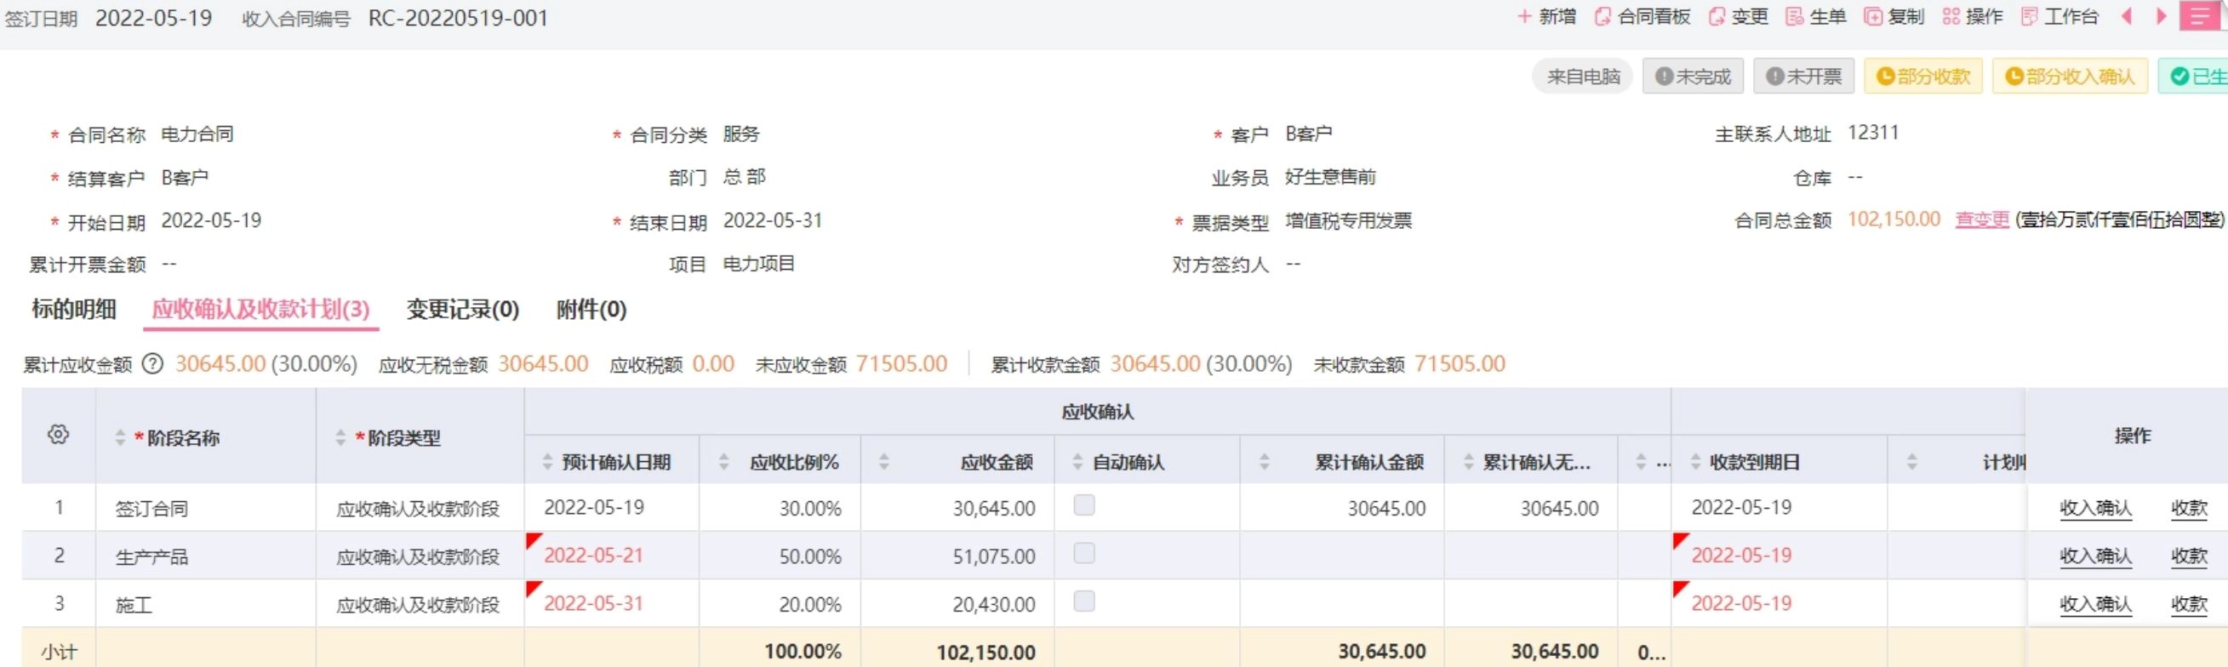This screenshot has height=667, width=2228.
Task: Click 收入确认 for the 签订合同 row
Action: click(2094, 509)
